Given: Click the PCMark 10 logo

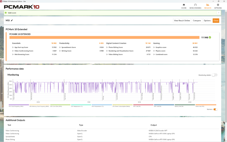Looking at the screenshot, I should pos(21,7).
